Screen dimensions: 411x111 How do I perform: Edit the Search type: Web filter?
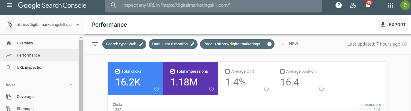(x=124, y=44)
